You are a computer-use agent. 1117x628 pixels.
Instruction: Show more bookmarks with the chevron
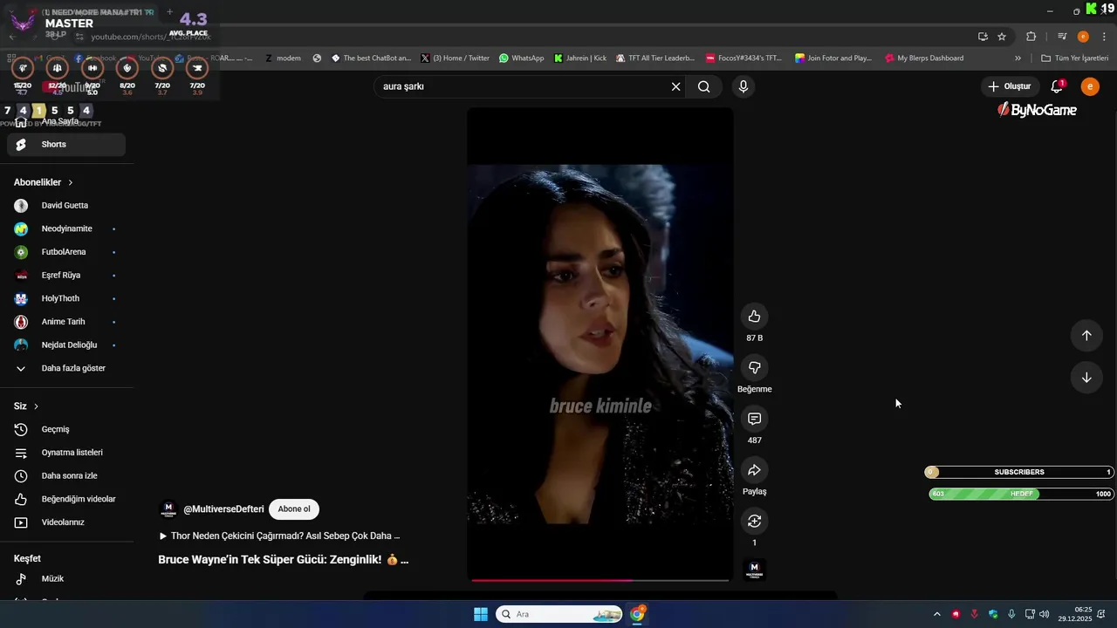click(x=1018, y=58)
